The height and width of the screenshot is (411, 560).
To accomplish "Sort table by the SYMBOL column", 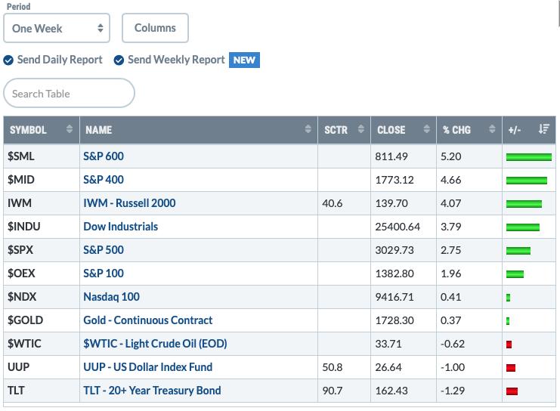I will tap(70, 129).
